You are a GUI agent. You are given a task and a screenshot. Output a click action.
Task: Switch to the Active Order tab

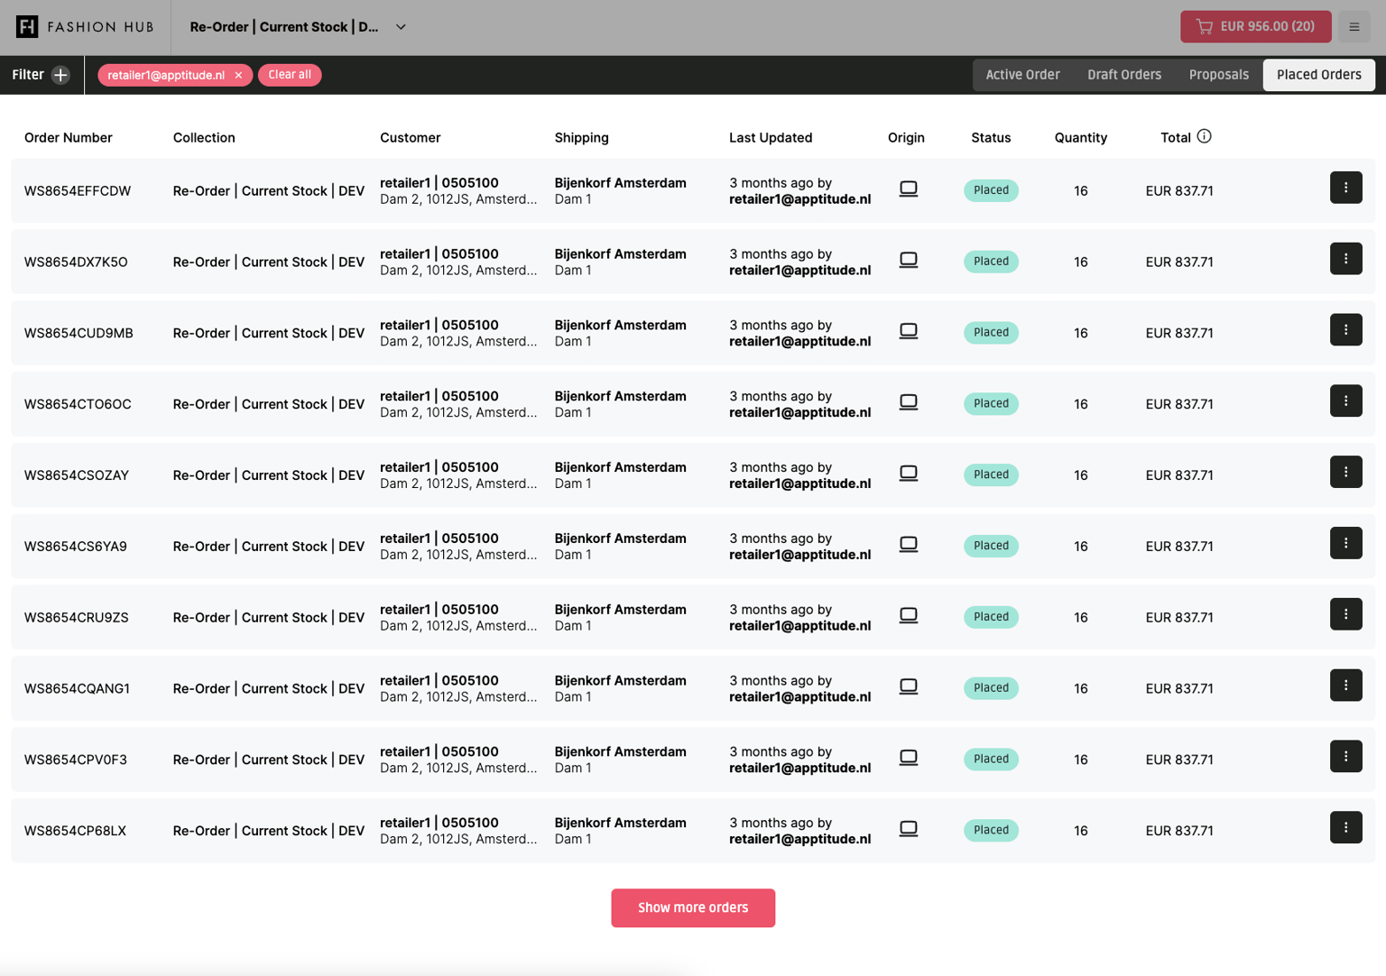[x=1022, y=75]
